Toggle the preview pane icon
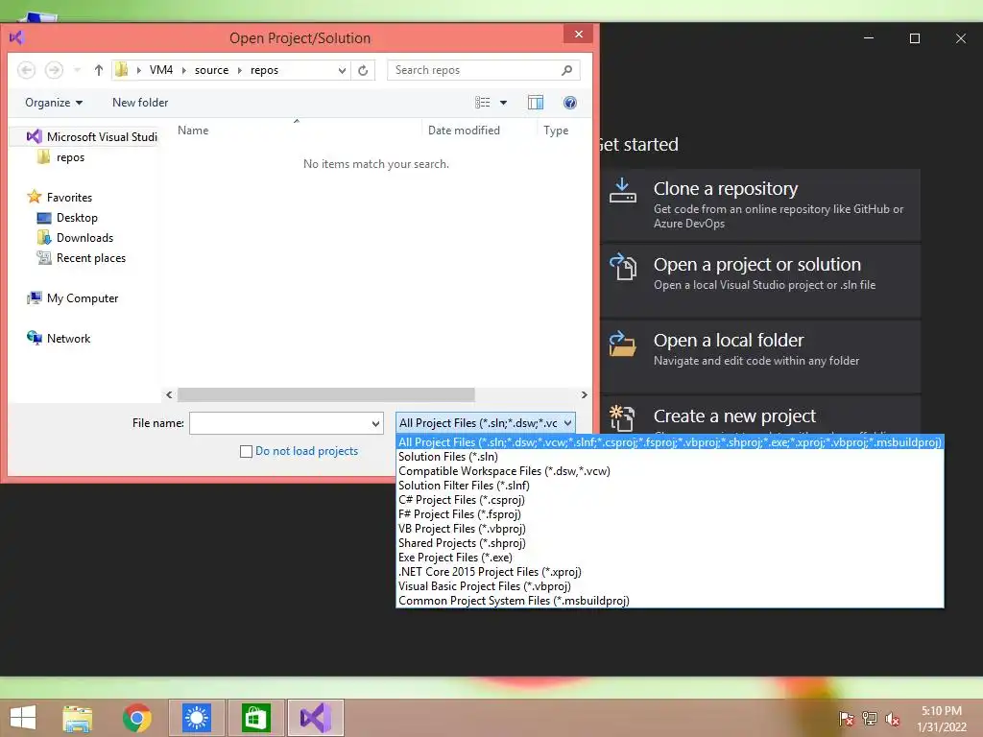 [536, 102]
